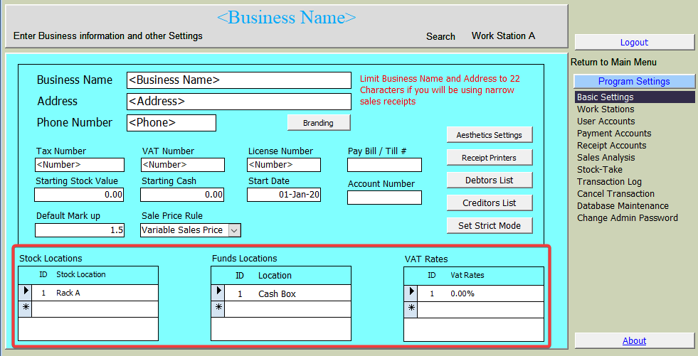Open the About link
698x356 pixels.
coord(634,341)
